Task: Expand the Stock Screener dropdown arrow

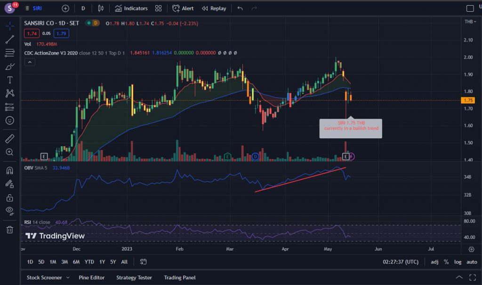Action: [68, 277]
